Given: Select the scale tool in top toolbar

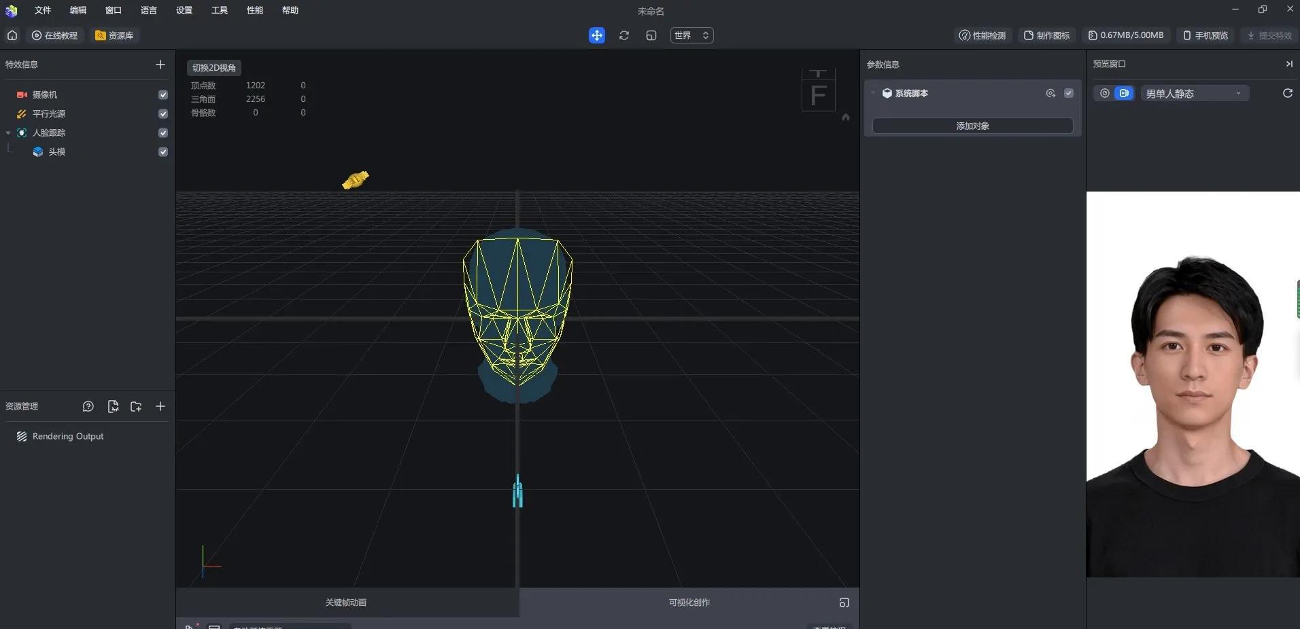Looking at the screenshot, I should (651, 35).
